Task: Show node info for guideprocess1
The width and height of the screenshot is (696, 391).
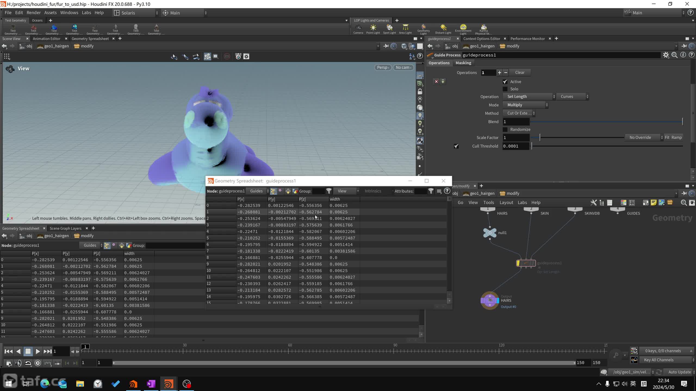Action: (x=683, y=55)
